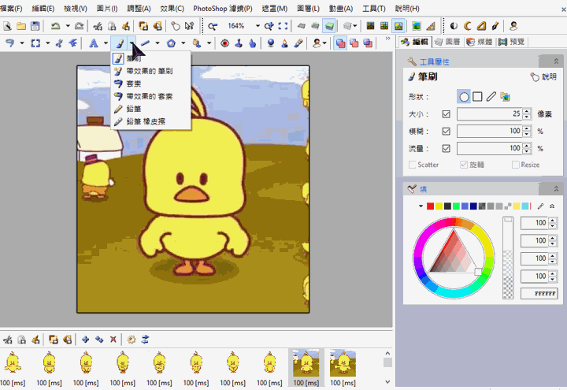Click the 說明 help button in tool properties
Image resolution: width=567 pixels, height=390 pixels.
pyautogui.click(x=544, y=76)
